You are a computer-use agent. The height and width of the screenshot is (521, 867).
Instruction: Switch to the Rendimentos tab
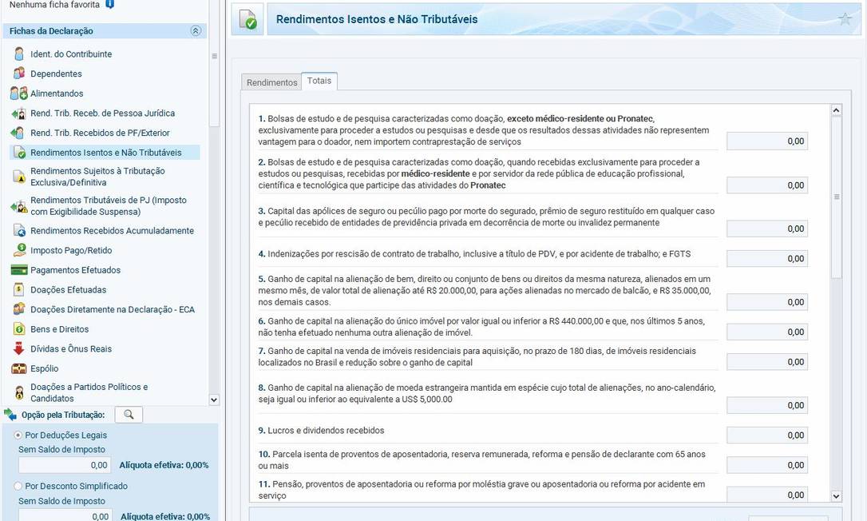pos(271,82)
